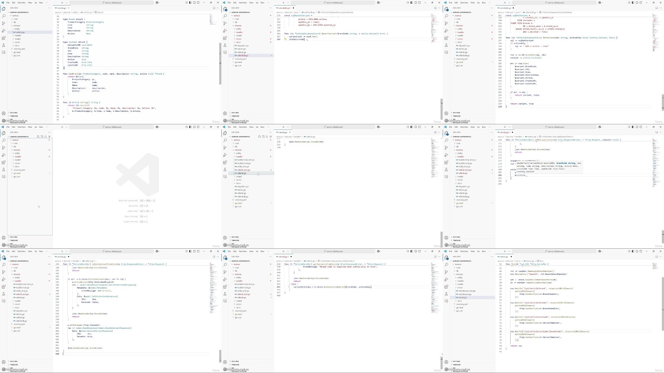Screen dimensions: 664x373
Task: Open go.mod in the empty-editor window explorer
Action: point(30,173)
